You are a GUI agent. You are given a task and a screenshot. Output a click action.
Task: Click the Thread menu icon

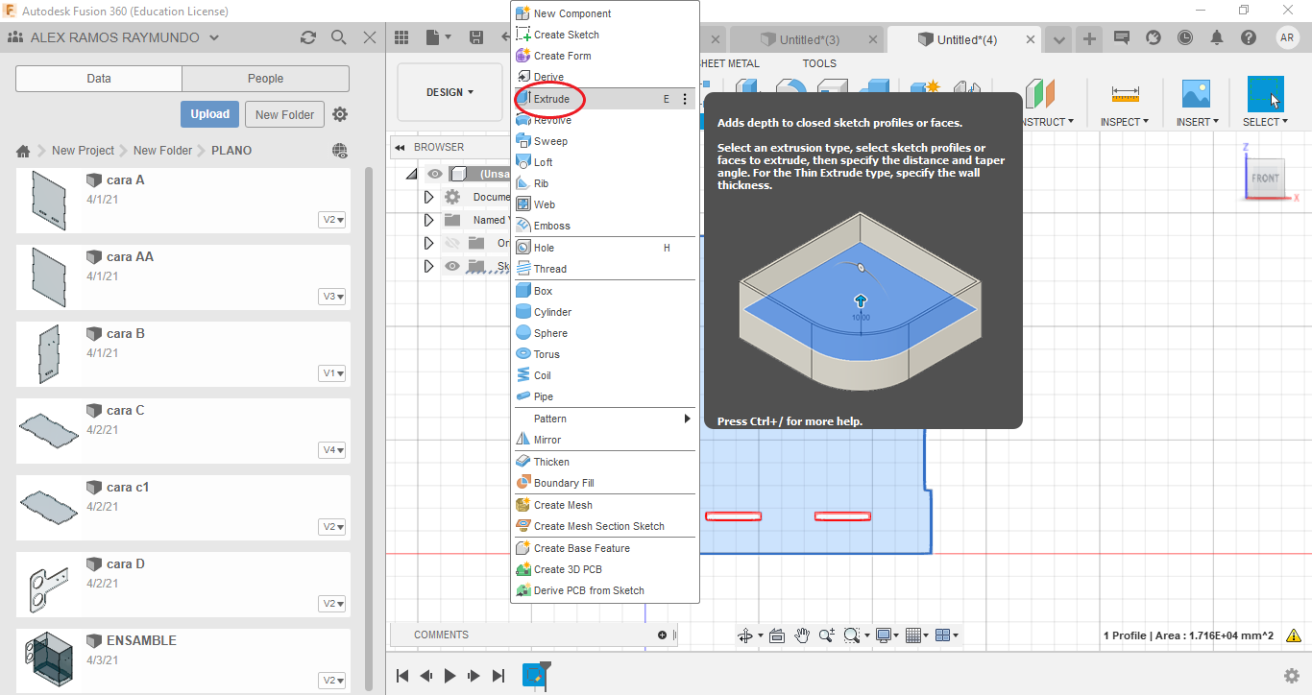click(x=523, y=269)
